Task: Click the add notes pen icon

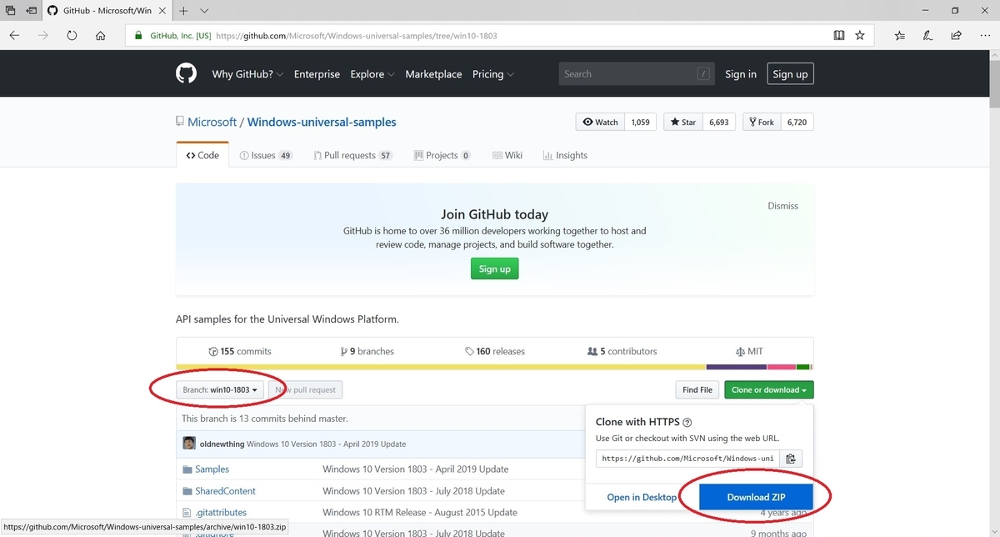Action: (928, 36)
